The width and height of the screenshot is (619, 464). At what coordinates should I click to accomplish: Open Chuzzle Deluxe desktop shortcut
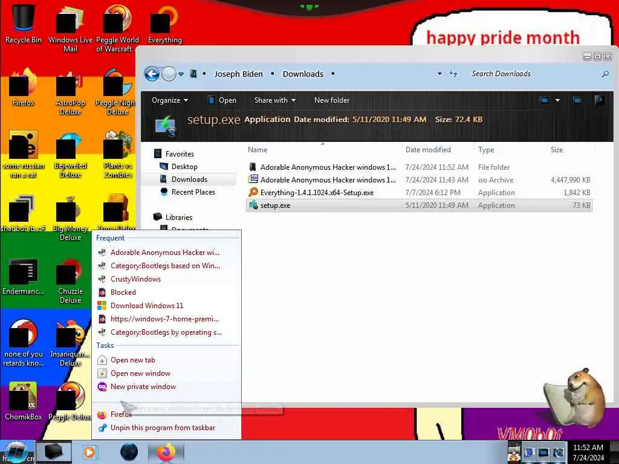70,280
